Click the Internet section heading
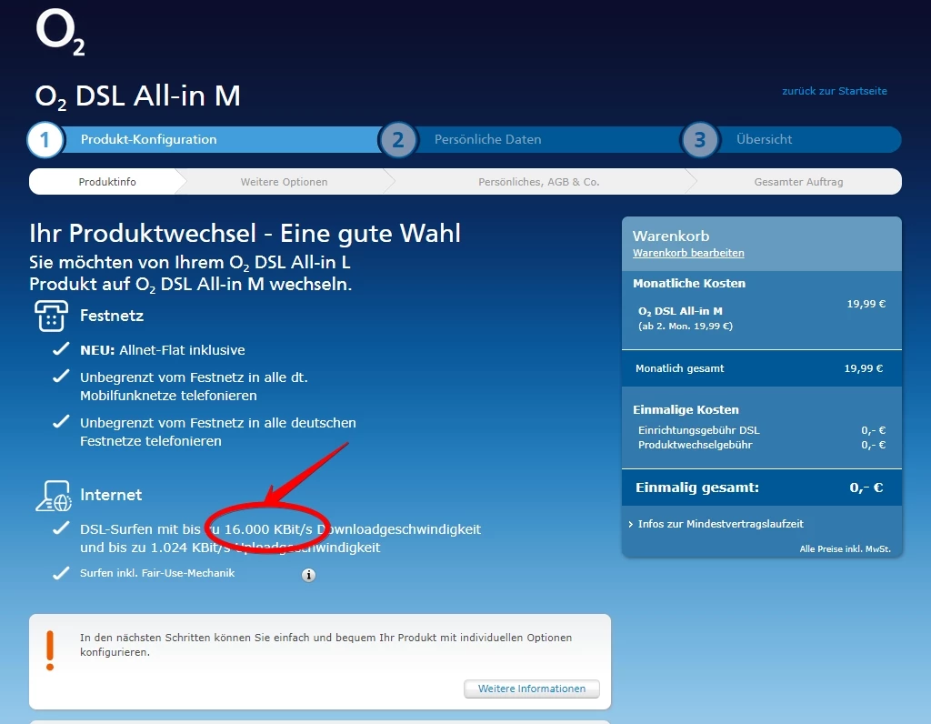The image size is (931, 724). [x=110, y=495]
